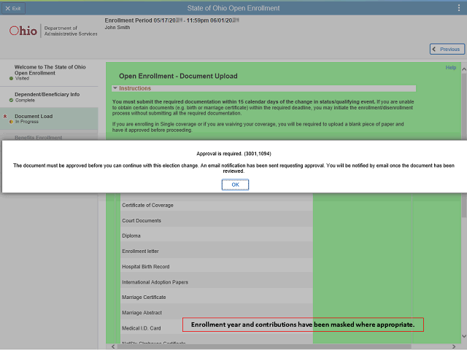Select the Hospital Birth Record row
Viewport: 467px width, 350px height.
point(145,266)
